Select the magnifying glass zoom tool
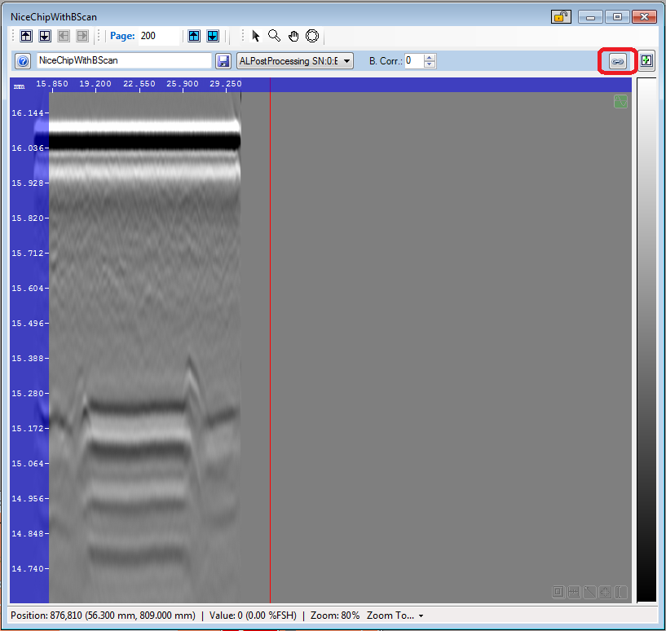 click(x=275, y=36)
